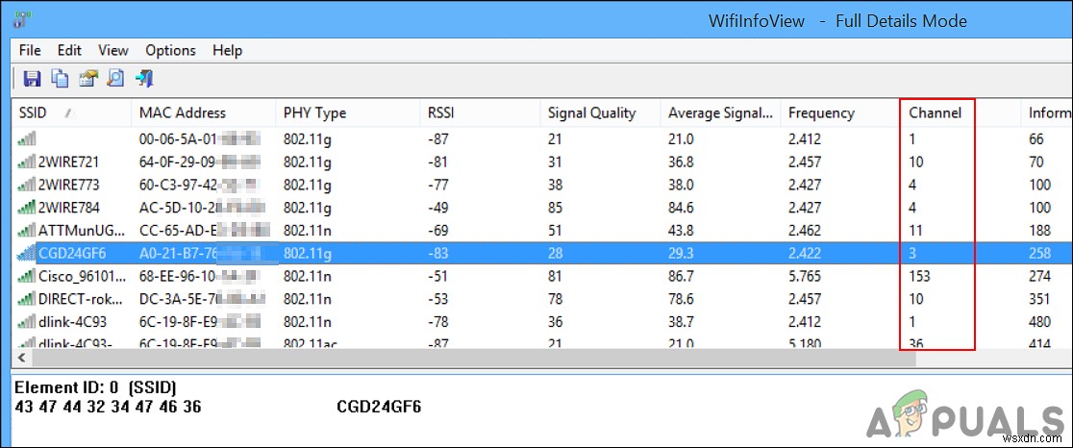Open the View menu
The image size is (1073, 448).
point(112,50)
